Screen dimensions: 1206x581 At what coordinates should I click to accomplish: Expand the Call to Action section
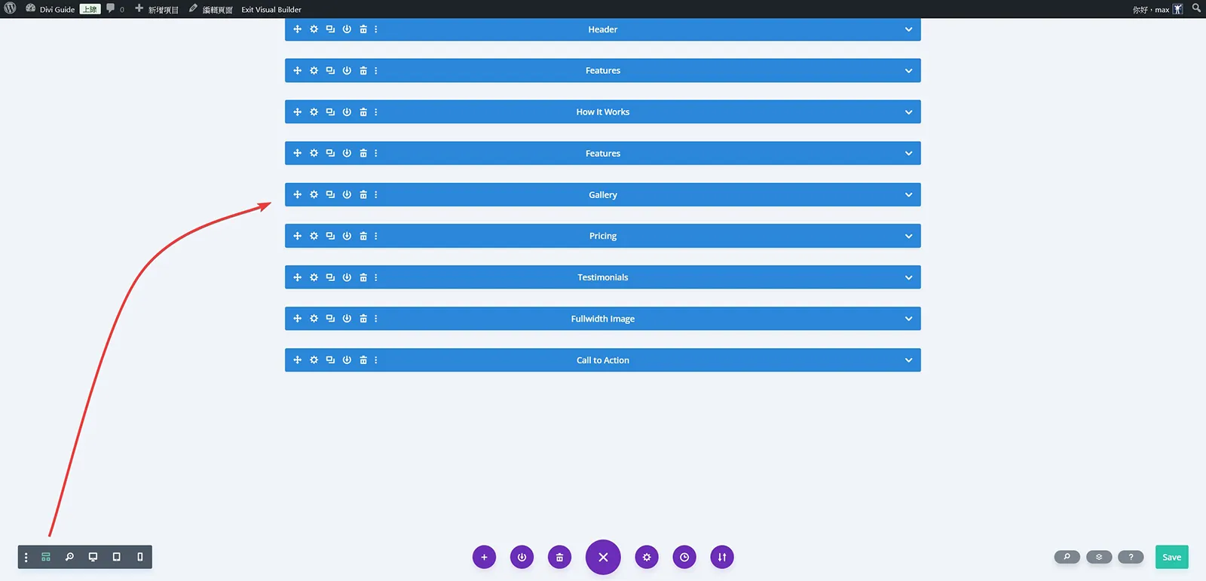click(908, 361)
